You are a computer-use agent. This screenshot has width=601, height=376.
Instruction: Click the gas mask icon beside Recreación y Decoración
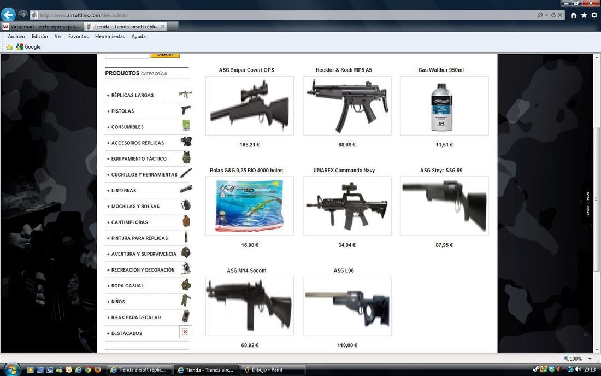point(186,268)
